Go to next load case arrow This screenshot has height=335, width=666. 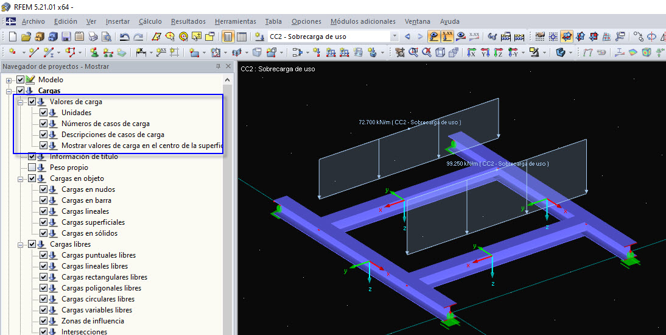click(421, 37)
